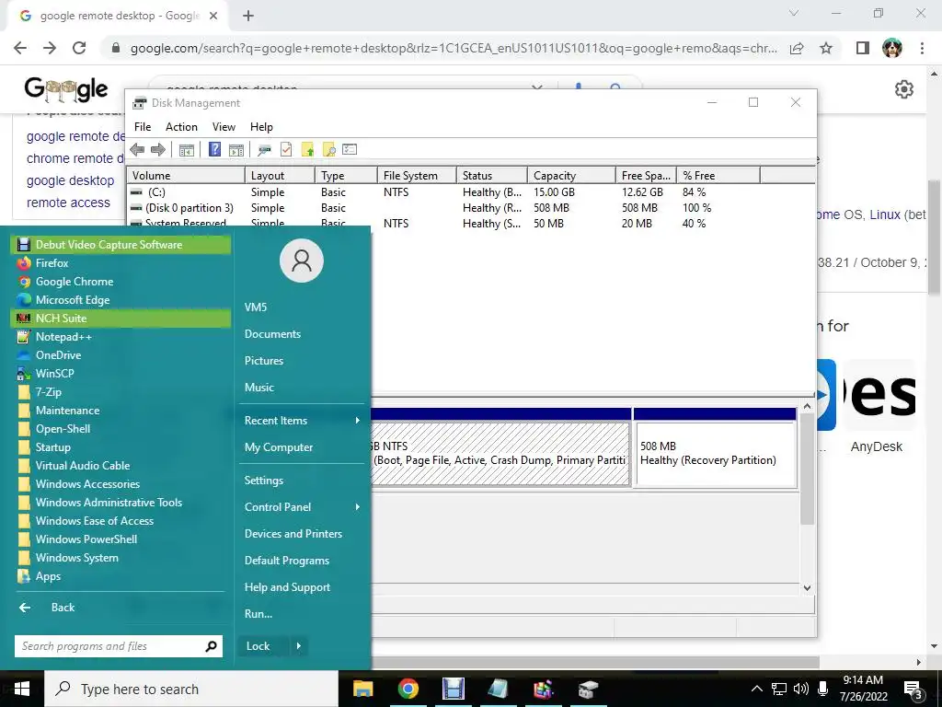
Task: Click the connect disk toolbar icon
Action: (x=264, y=150)
